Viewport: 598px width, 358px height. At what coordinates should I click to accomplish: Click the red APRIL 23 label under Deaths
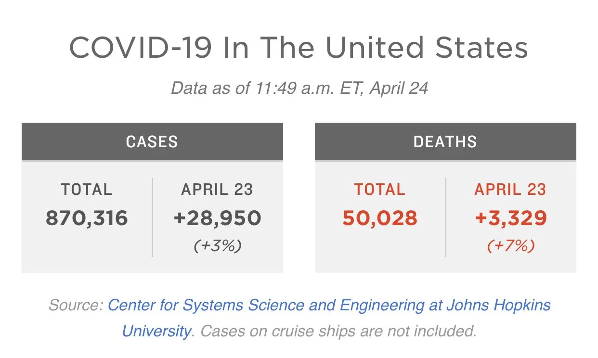pyautogui.click(x=510, y=189)
